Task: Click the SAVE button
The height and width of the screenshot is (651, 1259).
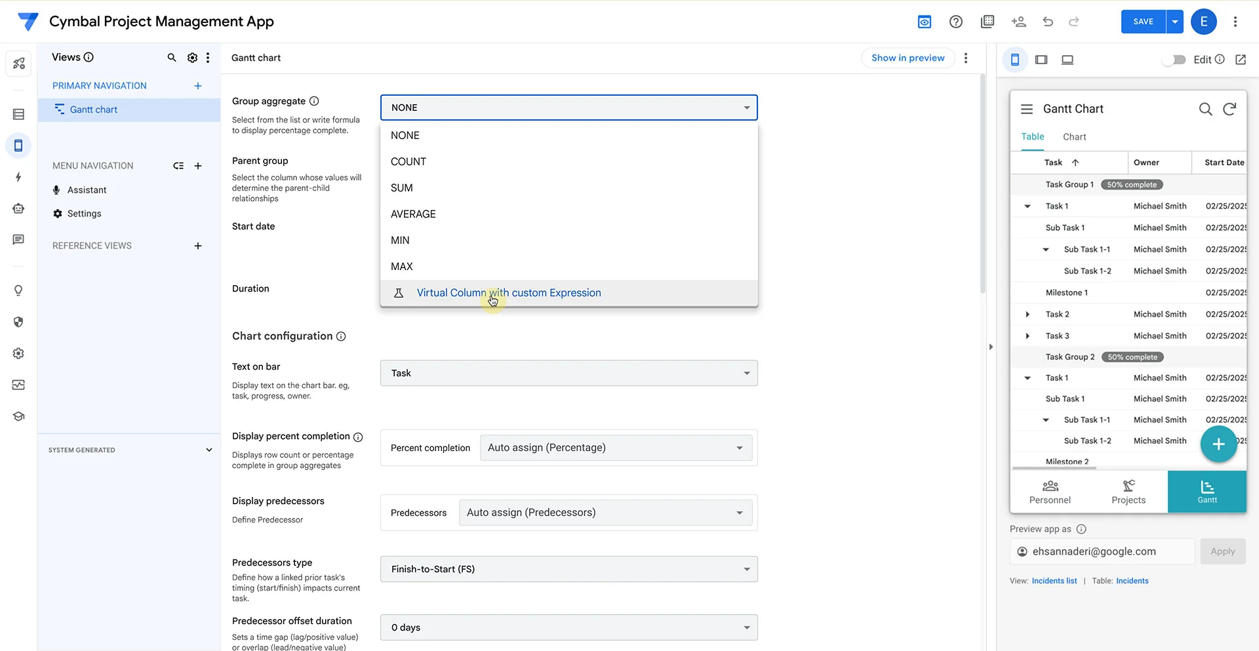Action: (1143, 22)
